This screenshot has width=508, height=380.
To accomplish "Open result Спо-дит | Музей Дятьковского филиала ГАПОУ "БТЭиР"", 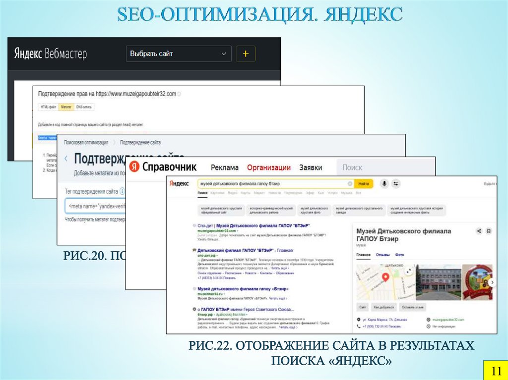I will point(254,225).
